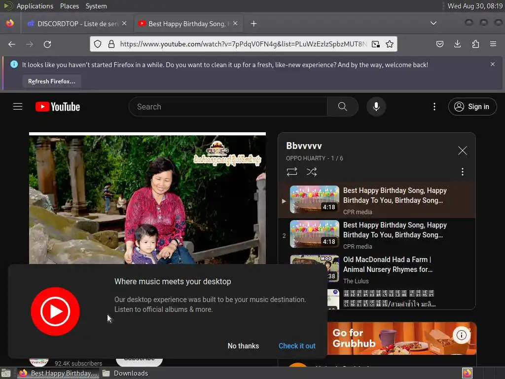Toggle loop playlist icon

coord(292,172)
